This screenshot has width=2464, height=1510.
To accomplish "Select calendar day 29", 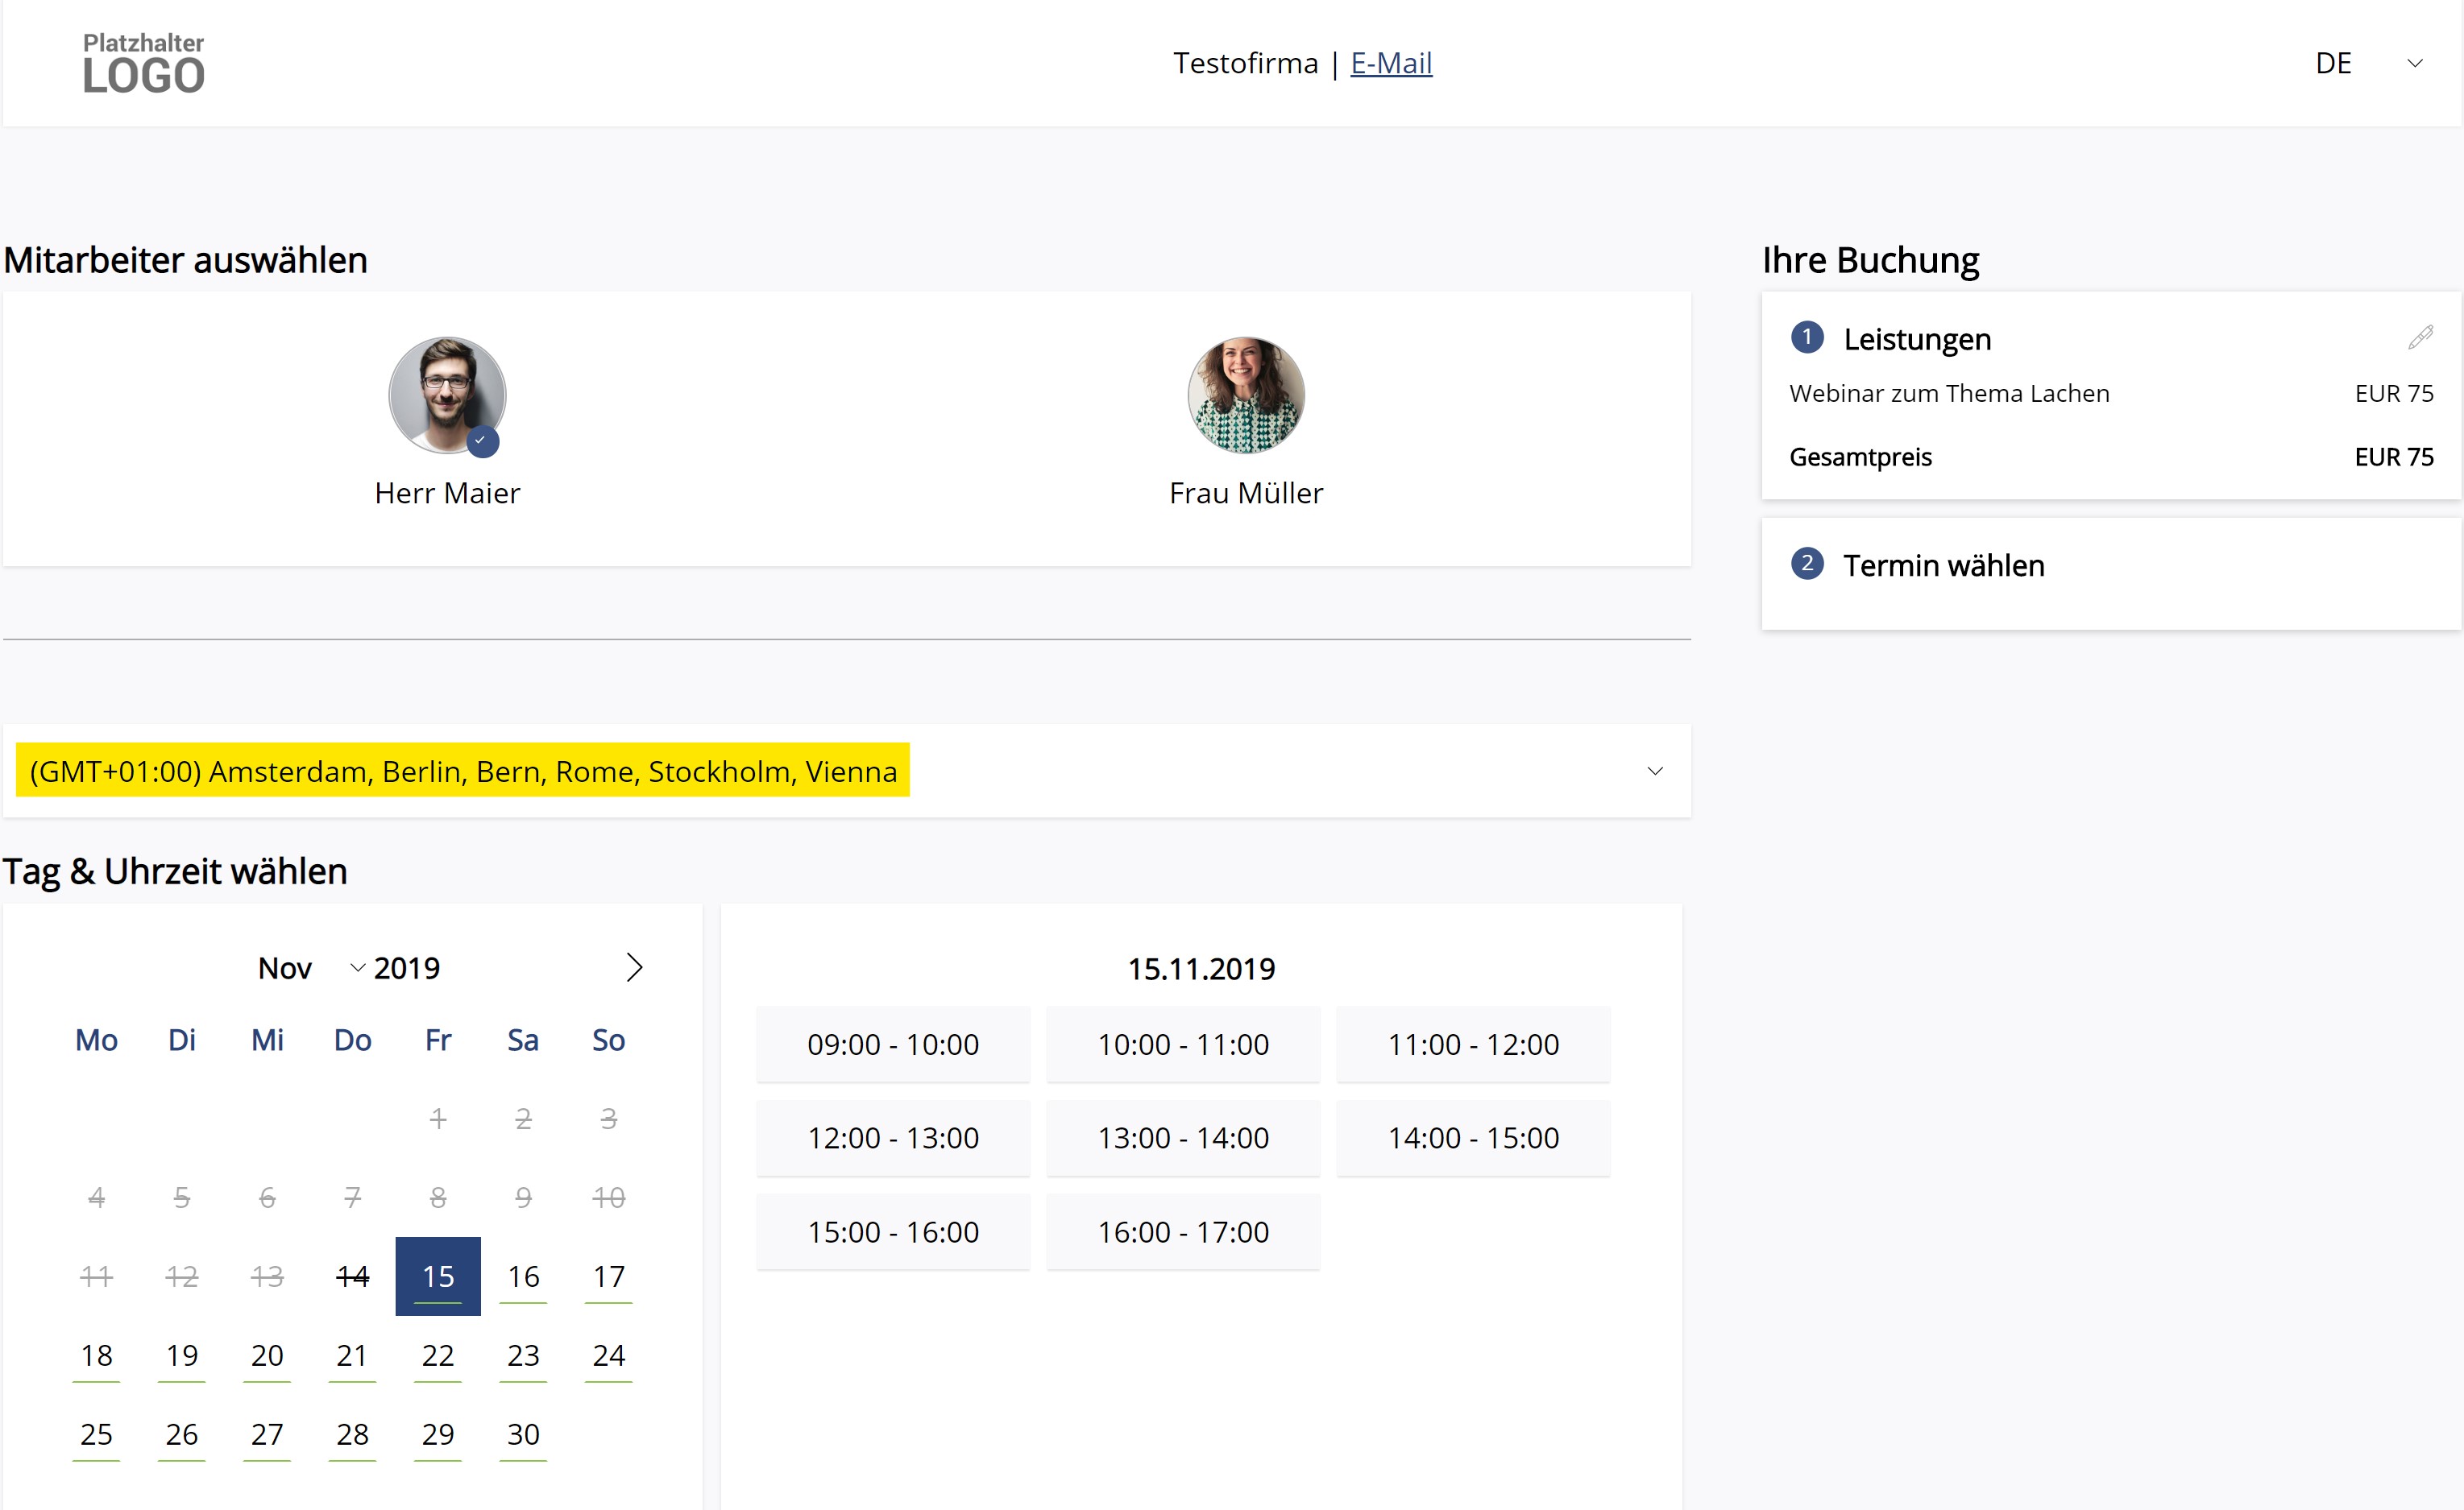I will point(438,1434).
